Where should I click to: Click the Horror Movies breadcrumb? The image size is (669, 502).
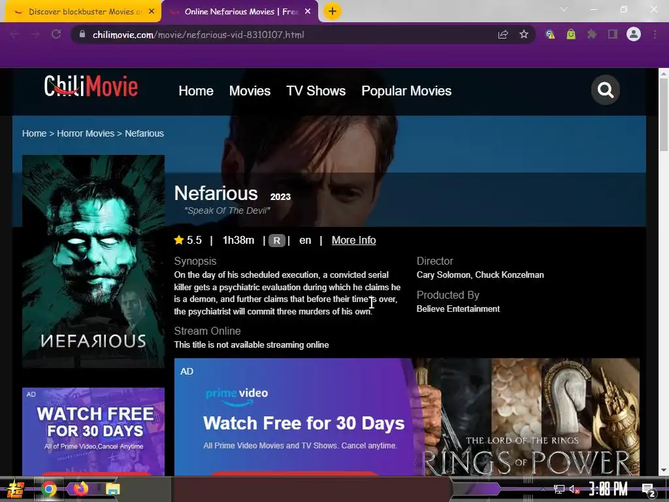(86, 133)
